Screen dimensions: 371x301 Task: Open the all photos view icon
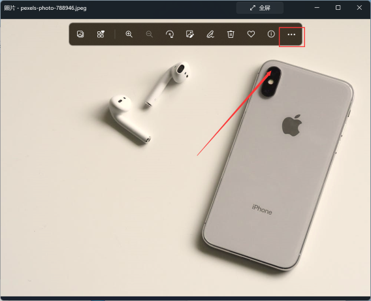pos(80,35)
